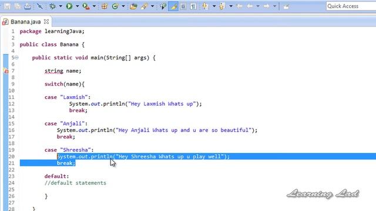Toggle Show Whitespace Characters pilcrow icon
376x211 pixels.
coord(193,6)
